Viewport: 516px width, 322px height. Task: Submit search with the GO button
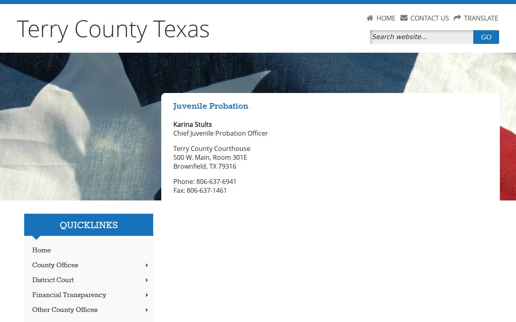486,37
